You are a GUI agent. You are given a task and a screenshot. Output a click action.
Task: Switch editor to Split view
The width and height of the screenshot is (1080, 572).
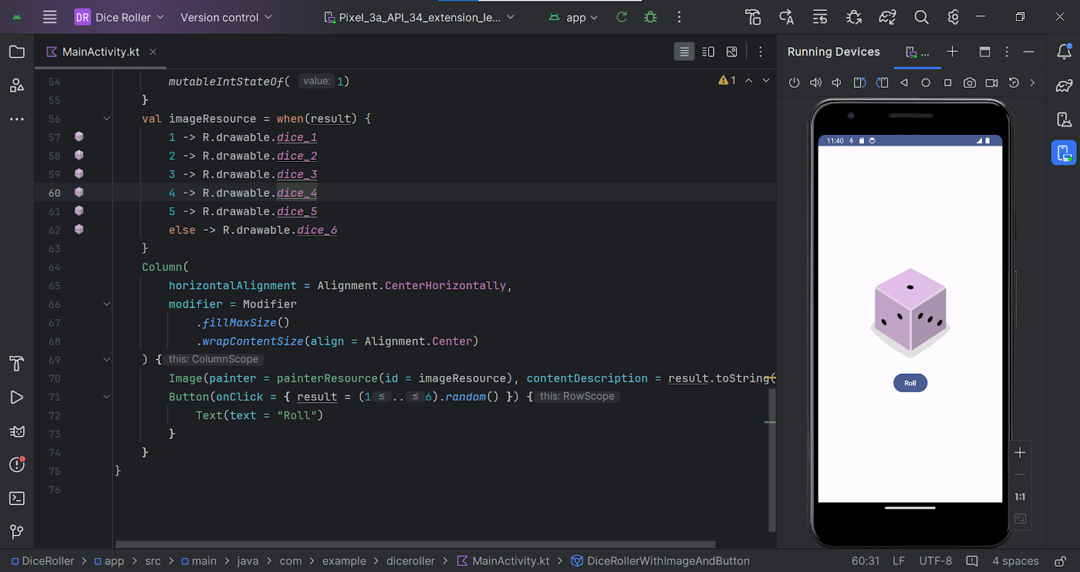(708, 52)
